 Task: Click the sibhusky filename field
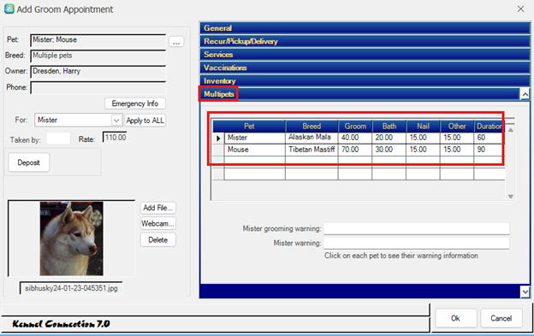[71, 288]
